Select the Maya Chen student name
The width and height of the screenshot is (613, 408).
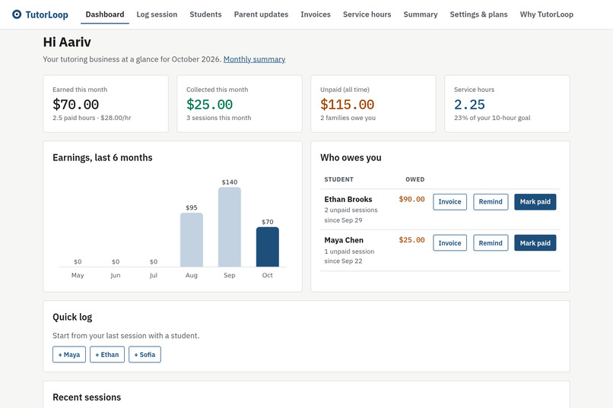[x=344, y=240]
